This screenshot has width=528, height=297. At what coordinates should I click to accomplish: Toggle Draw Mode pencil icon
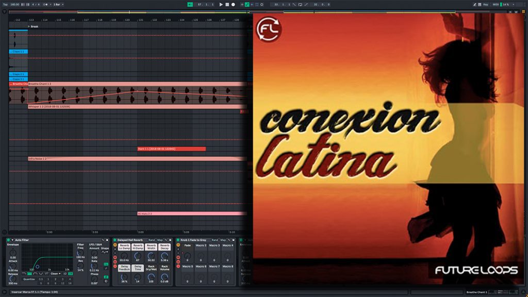click(474, 5)
